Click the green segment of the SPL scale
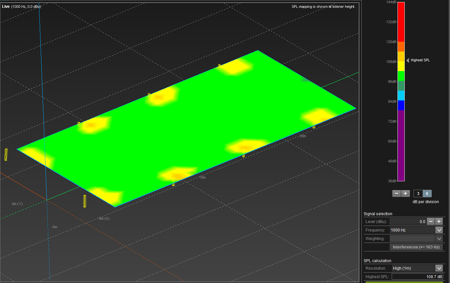 [x=401, y=76]
